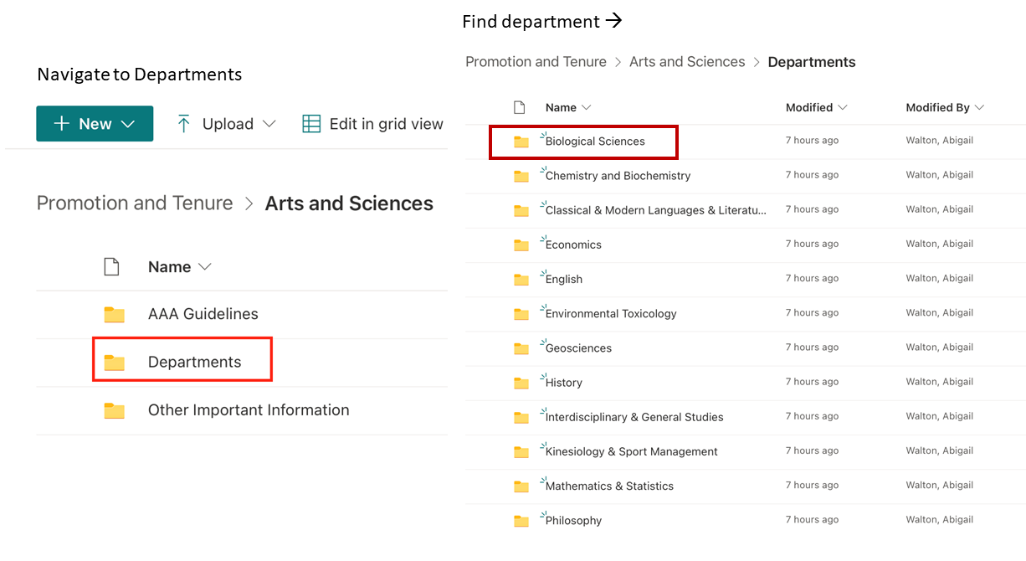The width and height of the screenshot is (1026, 561).
Task: Click Promotion and Tenure breadcrumb in right panel
Action: pos(536,62)
